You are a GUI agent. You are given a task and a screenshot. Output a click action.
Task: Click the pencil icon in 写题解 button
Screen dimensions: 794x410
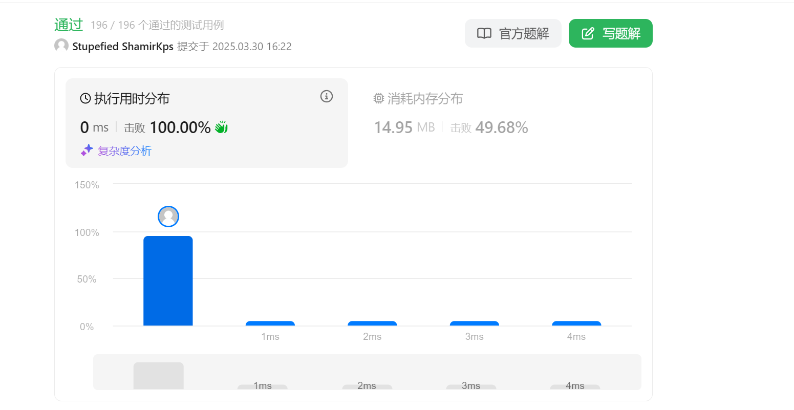tap(588, 33)
